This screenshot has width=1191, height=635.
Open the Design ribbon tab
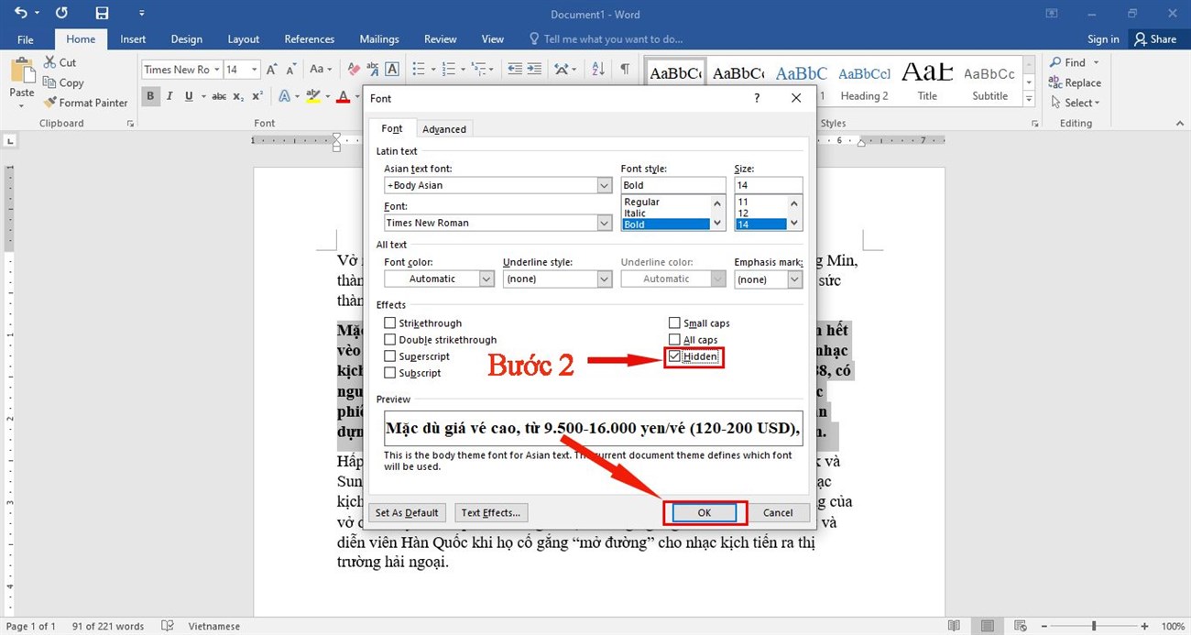pos(186,39)
